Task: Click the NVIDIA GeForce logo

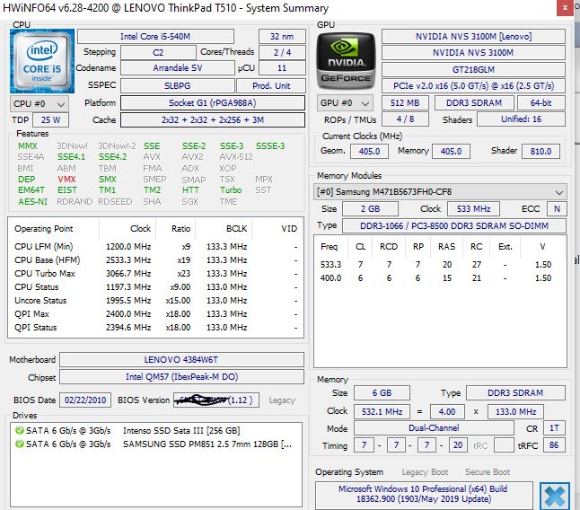Action: point(346,61)
